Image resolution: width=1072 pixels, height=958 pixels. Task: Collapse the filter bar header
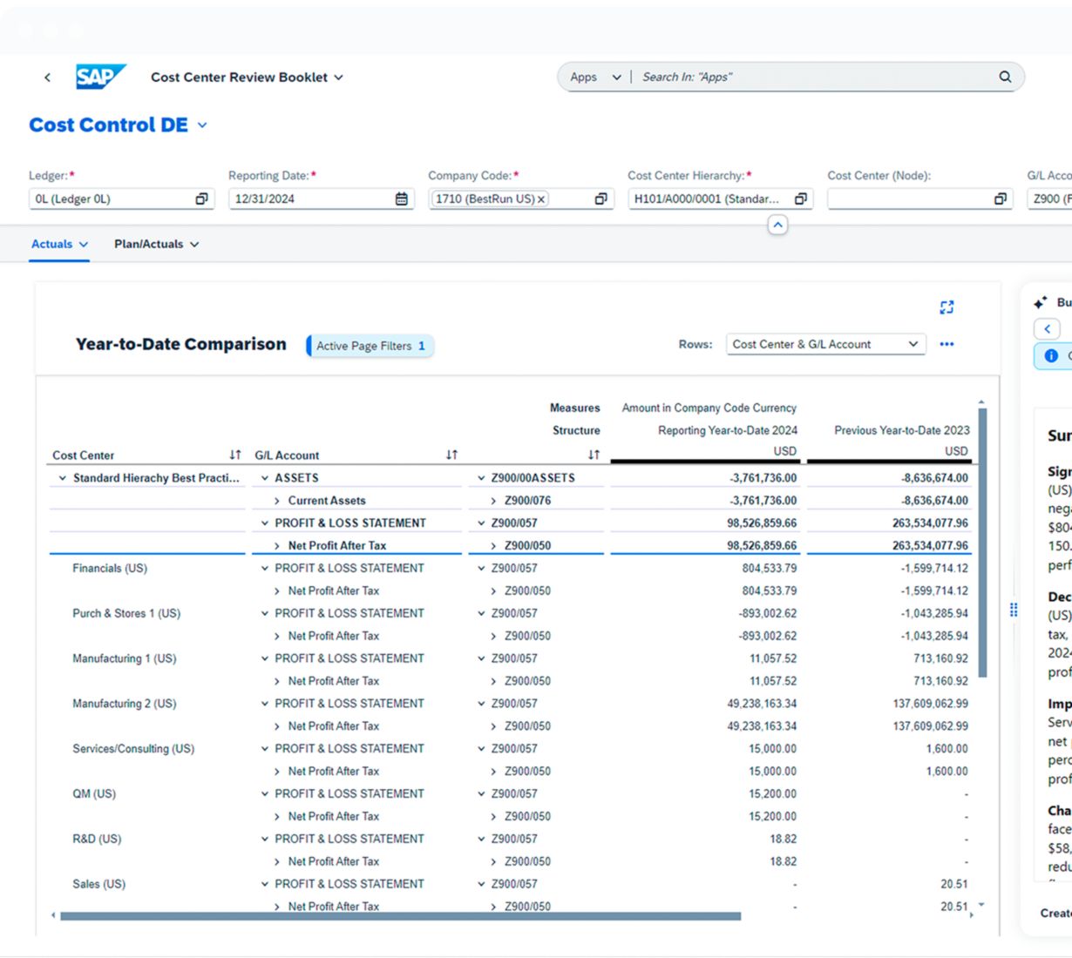point(777,226)
